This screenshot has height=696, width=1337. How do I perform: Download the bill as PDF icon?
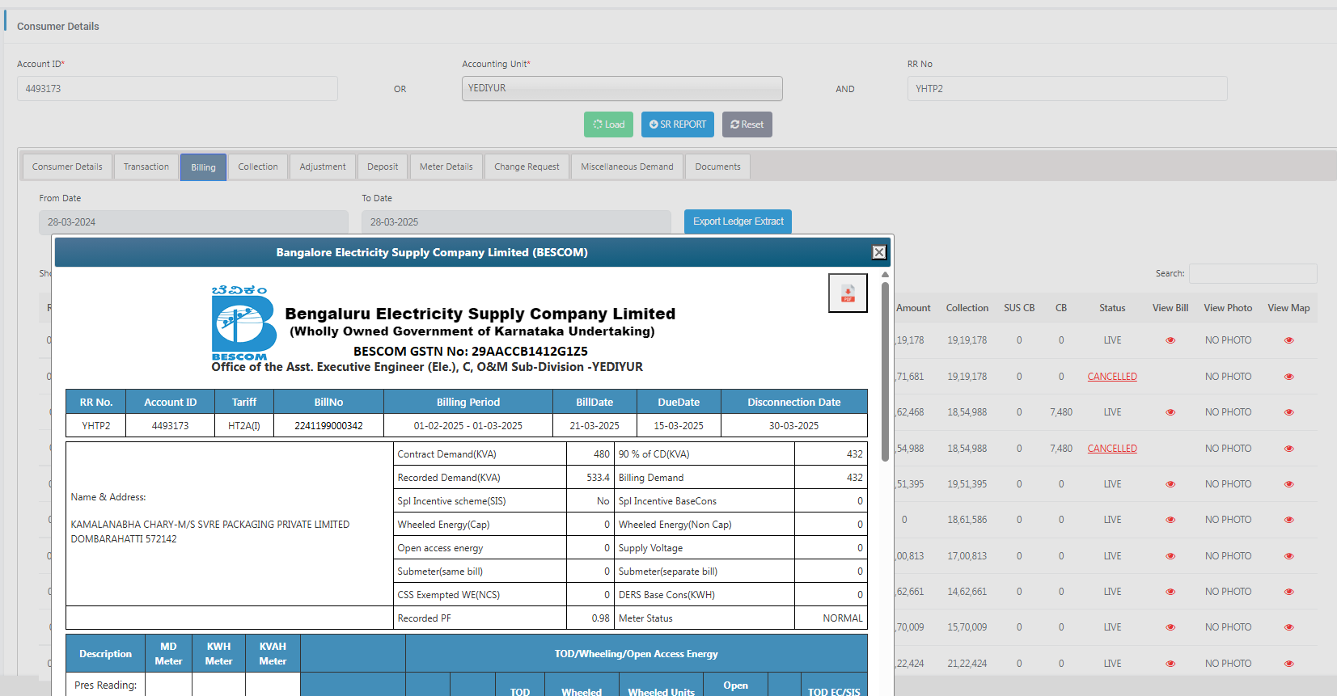pos(848,293)
